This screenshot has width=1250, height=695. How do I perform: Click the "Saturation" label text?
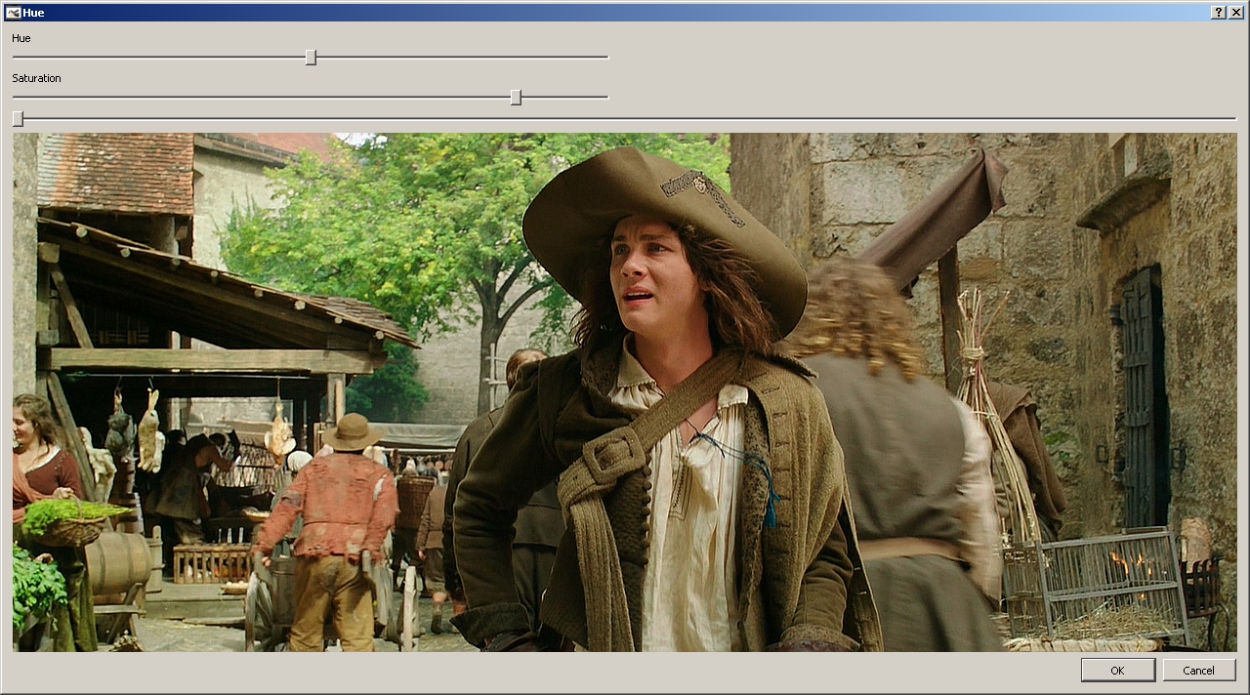tap(36, 78)
